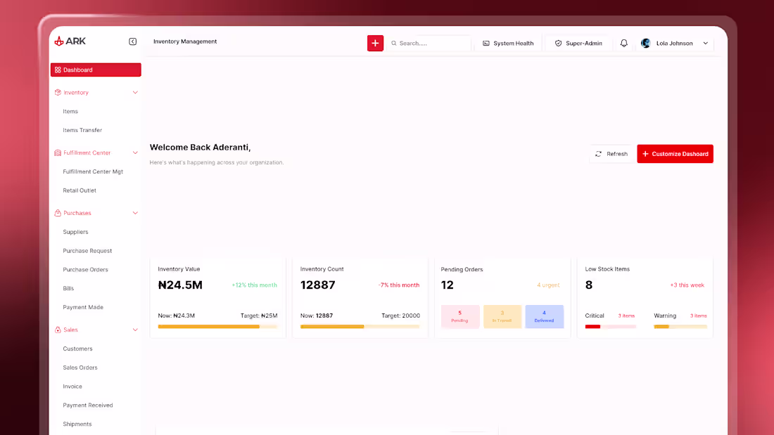Focus the Search input field
Viewport: 774px width, 435px height.
click(x=429, y=44)
